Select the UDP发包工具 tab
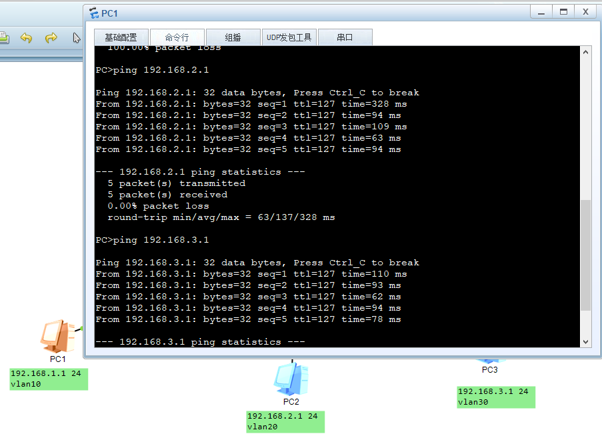Screen dimensions: 602x446 [x=289, y=37]
